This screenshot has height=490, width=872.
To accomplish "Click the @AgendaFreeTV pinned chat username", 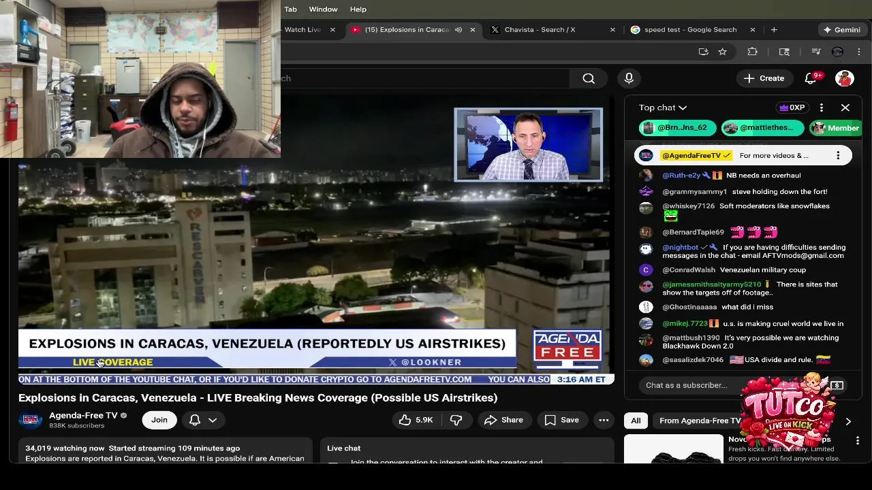I will coord(696,155).
